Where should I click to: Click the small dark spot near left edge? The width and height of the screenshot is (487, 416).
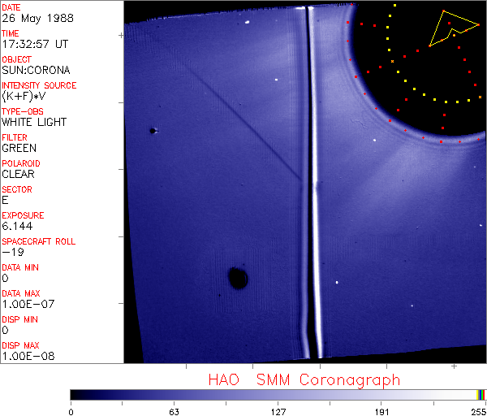(x=153, y=131)
